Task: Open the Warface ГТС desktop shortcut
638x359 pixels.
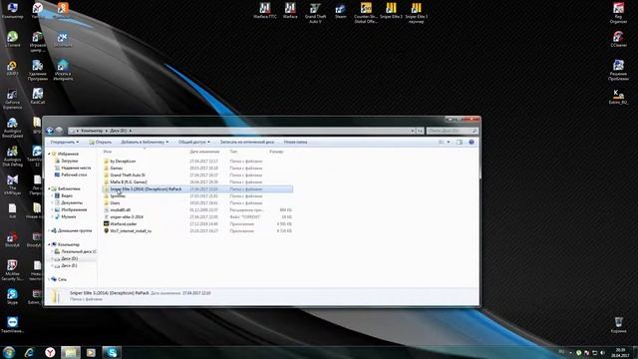Action: (265, 11)
